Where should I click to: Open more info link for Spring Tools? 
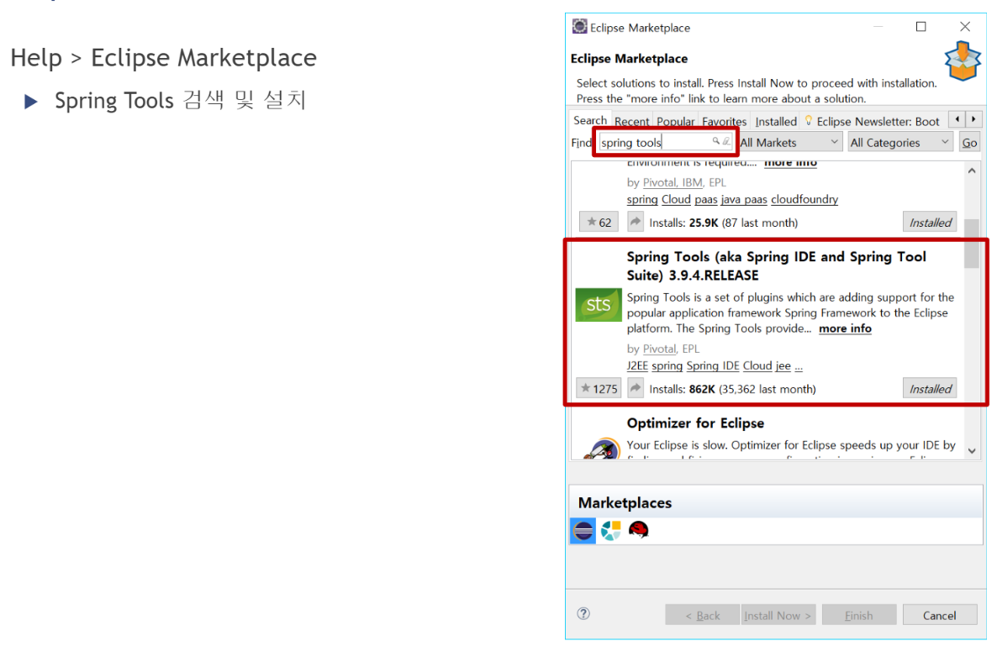(845, 328)
